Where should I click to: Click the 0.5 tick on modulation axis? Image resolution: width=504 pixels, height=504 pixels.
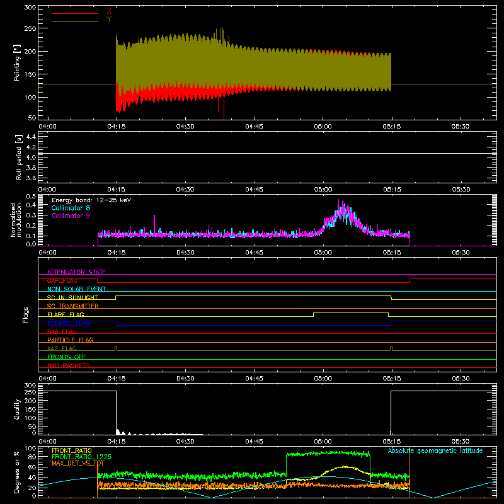31,196
